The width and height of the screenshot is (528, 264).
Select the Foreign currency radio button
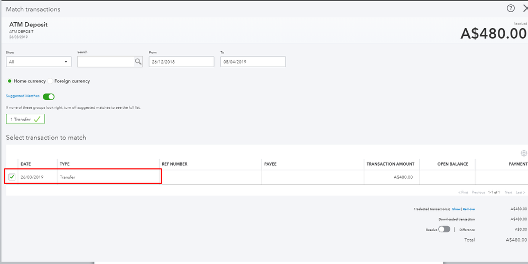50,81
